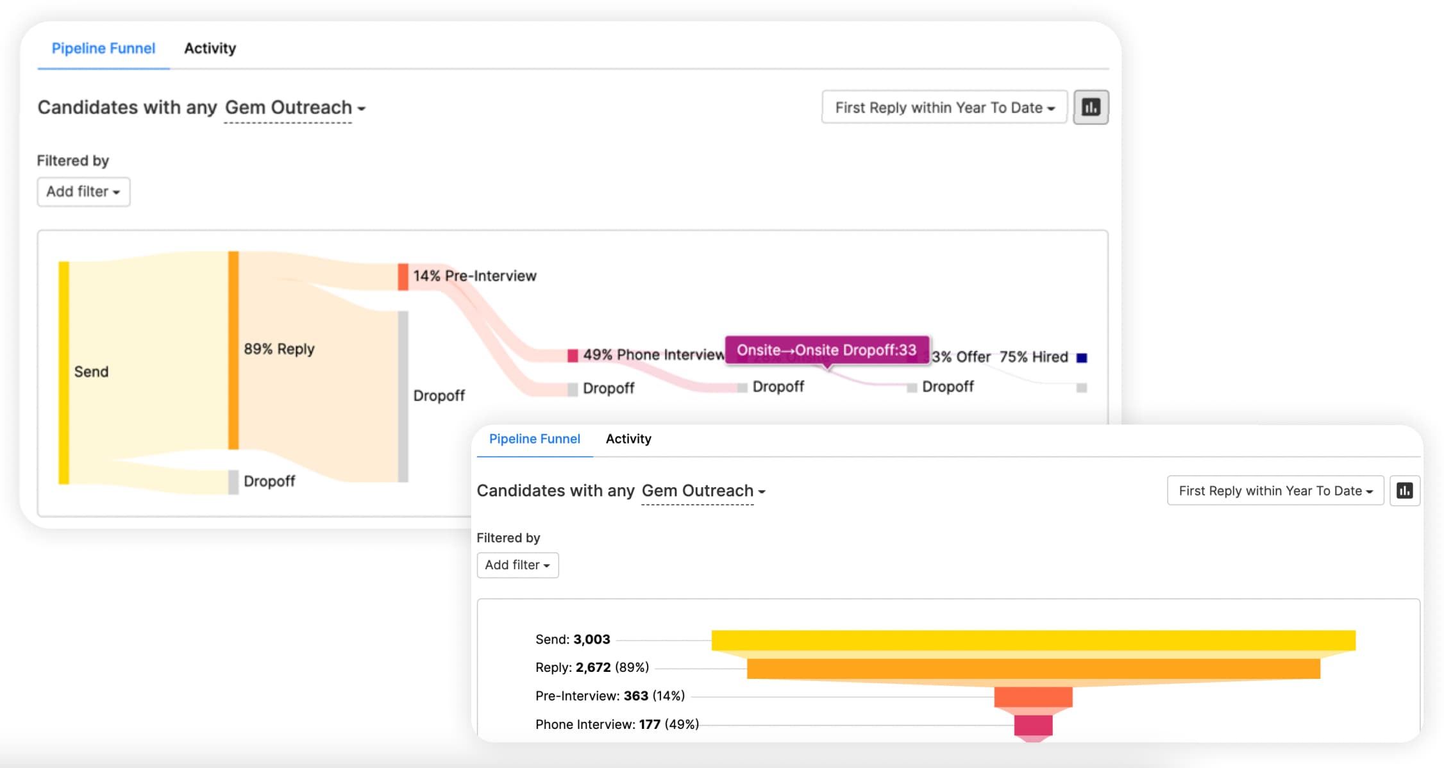Click chart view icon in top panel

click(x=1091, y=107)
